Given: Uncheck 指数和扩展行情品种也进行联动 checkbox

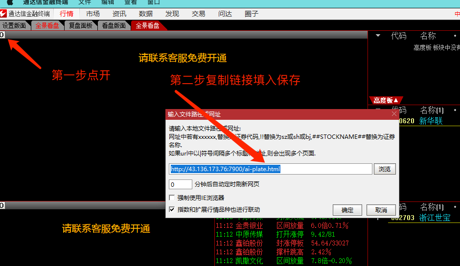Looking at the screenshot, I should 172,209.
